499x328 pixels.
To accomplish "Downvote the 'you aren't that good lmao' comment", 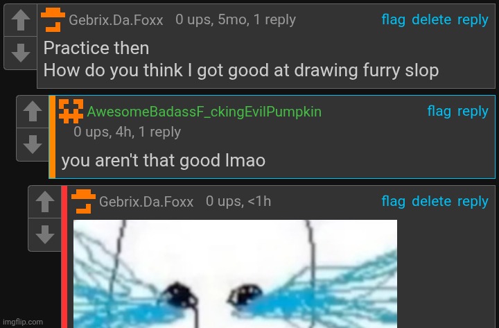I will tap(33, 144).
